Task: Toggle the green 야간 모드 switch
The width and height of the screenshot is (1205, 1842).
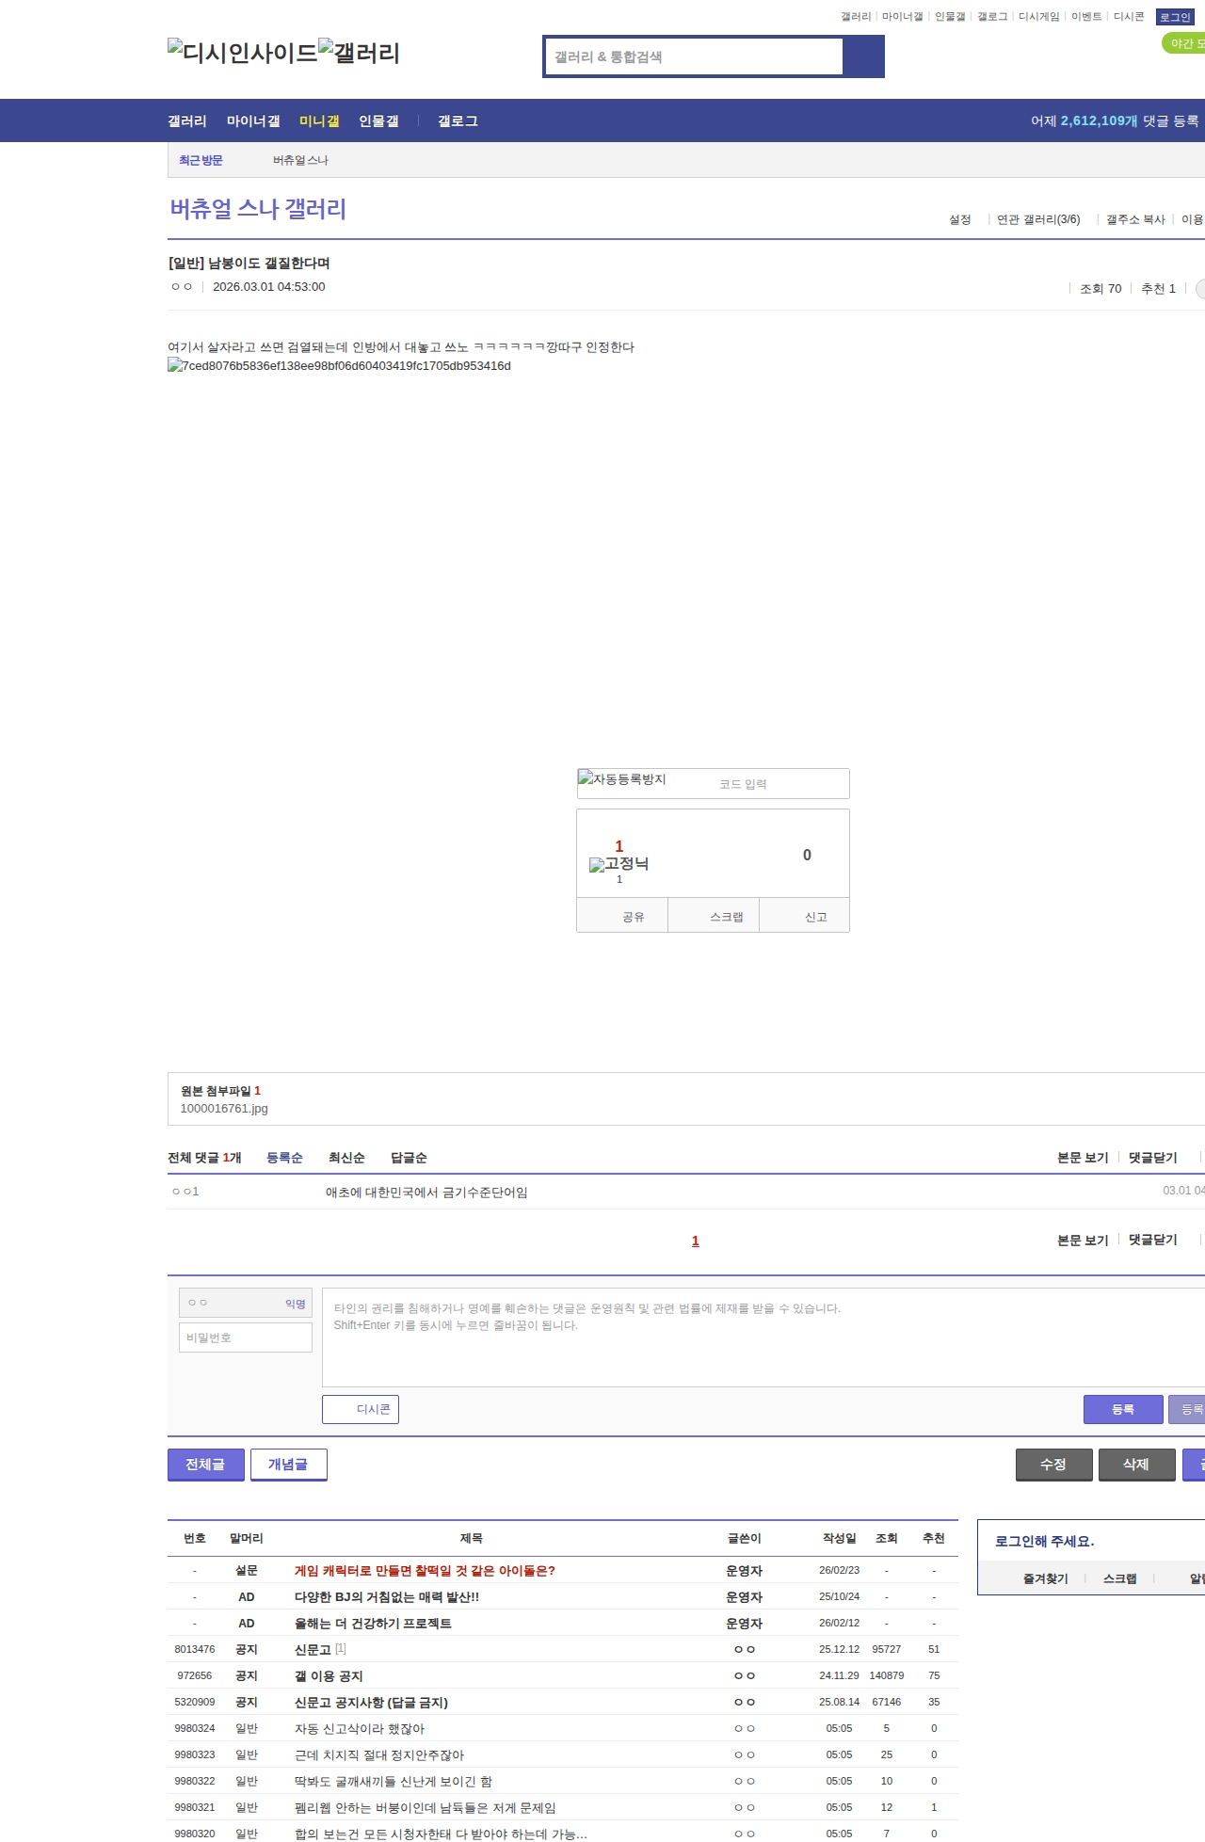Action: 1182,43
